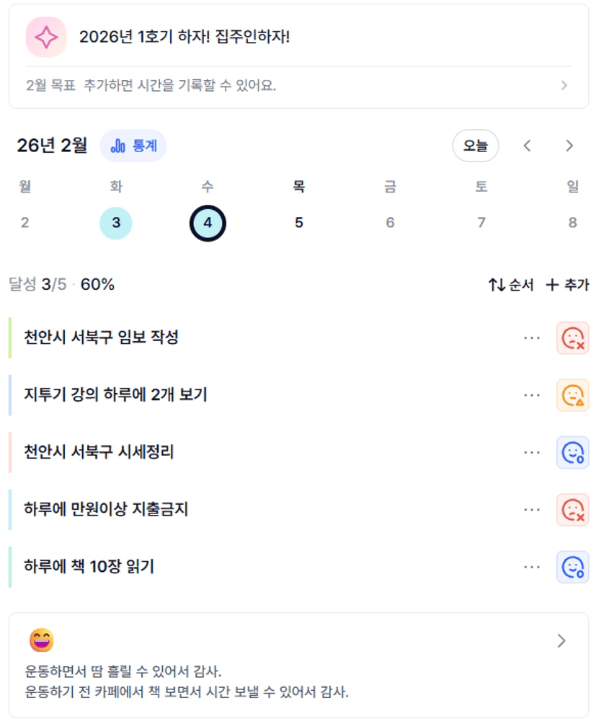Viewport: 596px width, 724px height.
Task: Toggle status face for 천안시 서북구 시세정리
Action: (x=572, y=452)
